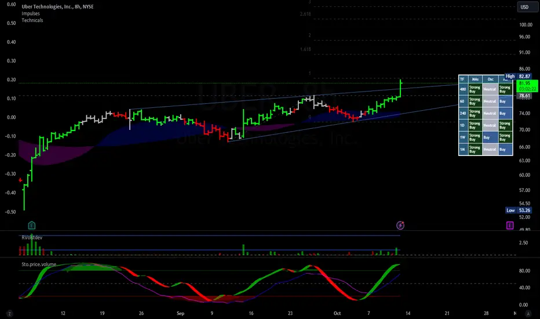Click the 1W timeframe row label
Screen dimensions: 540x319
[463, 137]
